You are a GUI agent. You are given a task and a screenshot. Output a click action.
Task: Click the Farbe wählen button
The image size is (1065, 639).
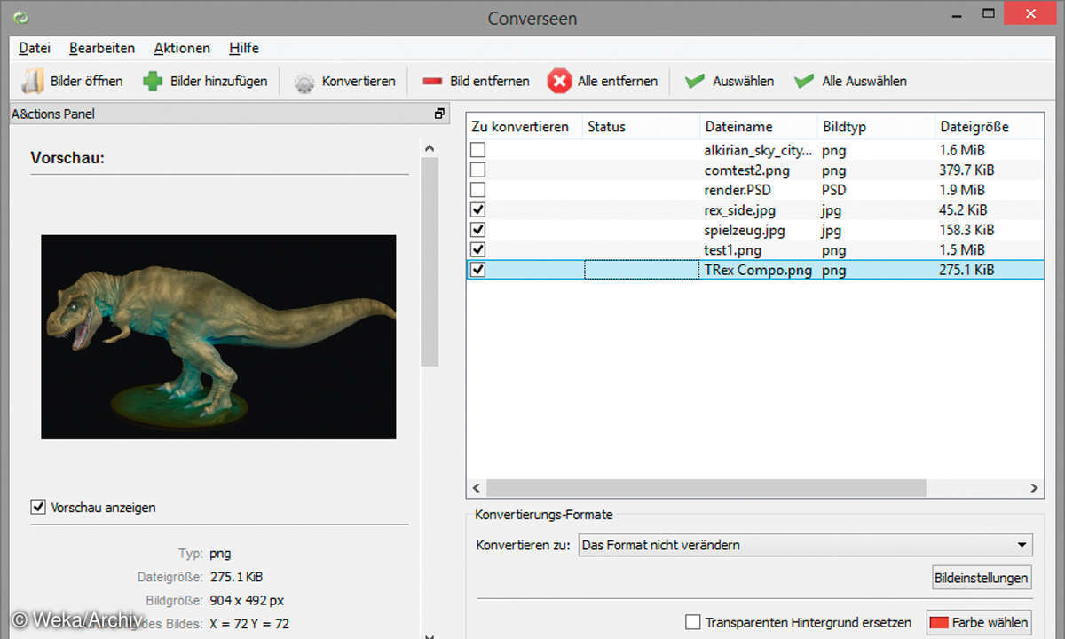[x=980, y=622]
